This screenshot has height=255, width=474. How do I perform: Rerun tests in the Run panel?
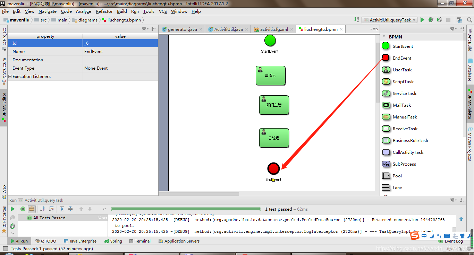[x=12, y=209]
